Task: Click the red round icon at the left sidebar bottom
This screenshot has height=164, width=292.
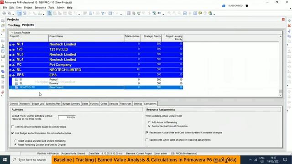Action: tap(3, 92)
